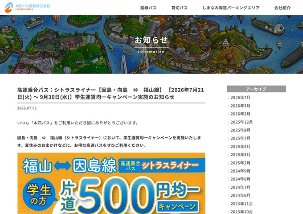303x214 pixels.
Task: View the 2025年4月 archive
Action: 240,147
